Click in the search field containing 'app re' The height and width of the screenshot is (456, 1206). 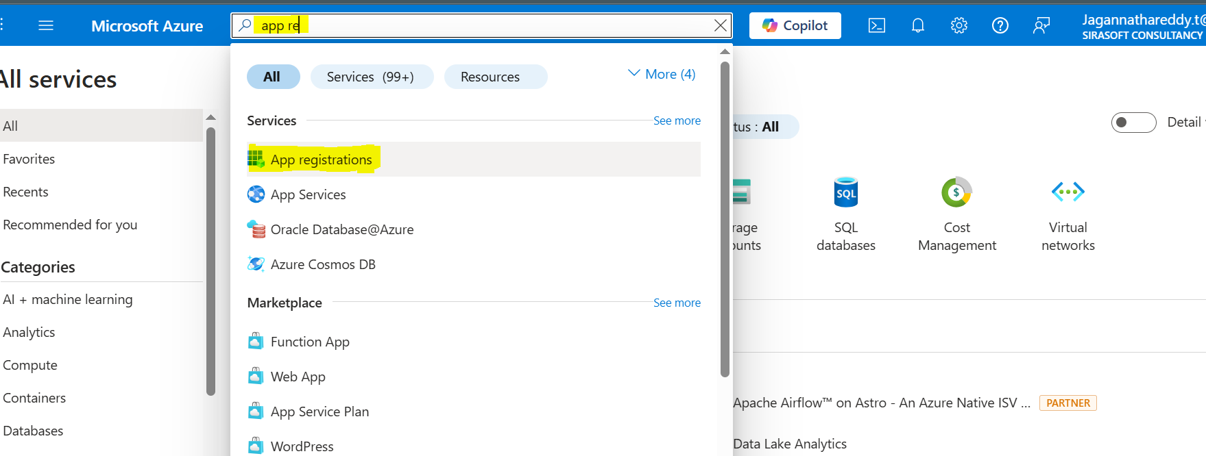[x=481, y=25]
